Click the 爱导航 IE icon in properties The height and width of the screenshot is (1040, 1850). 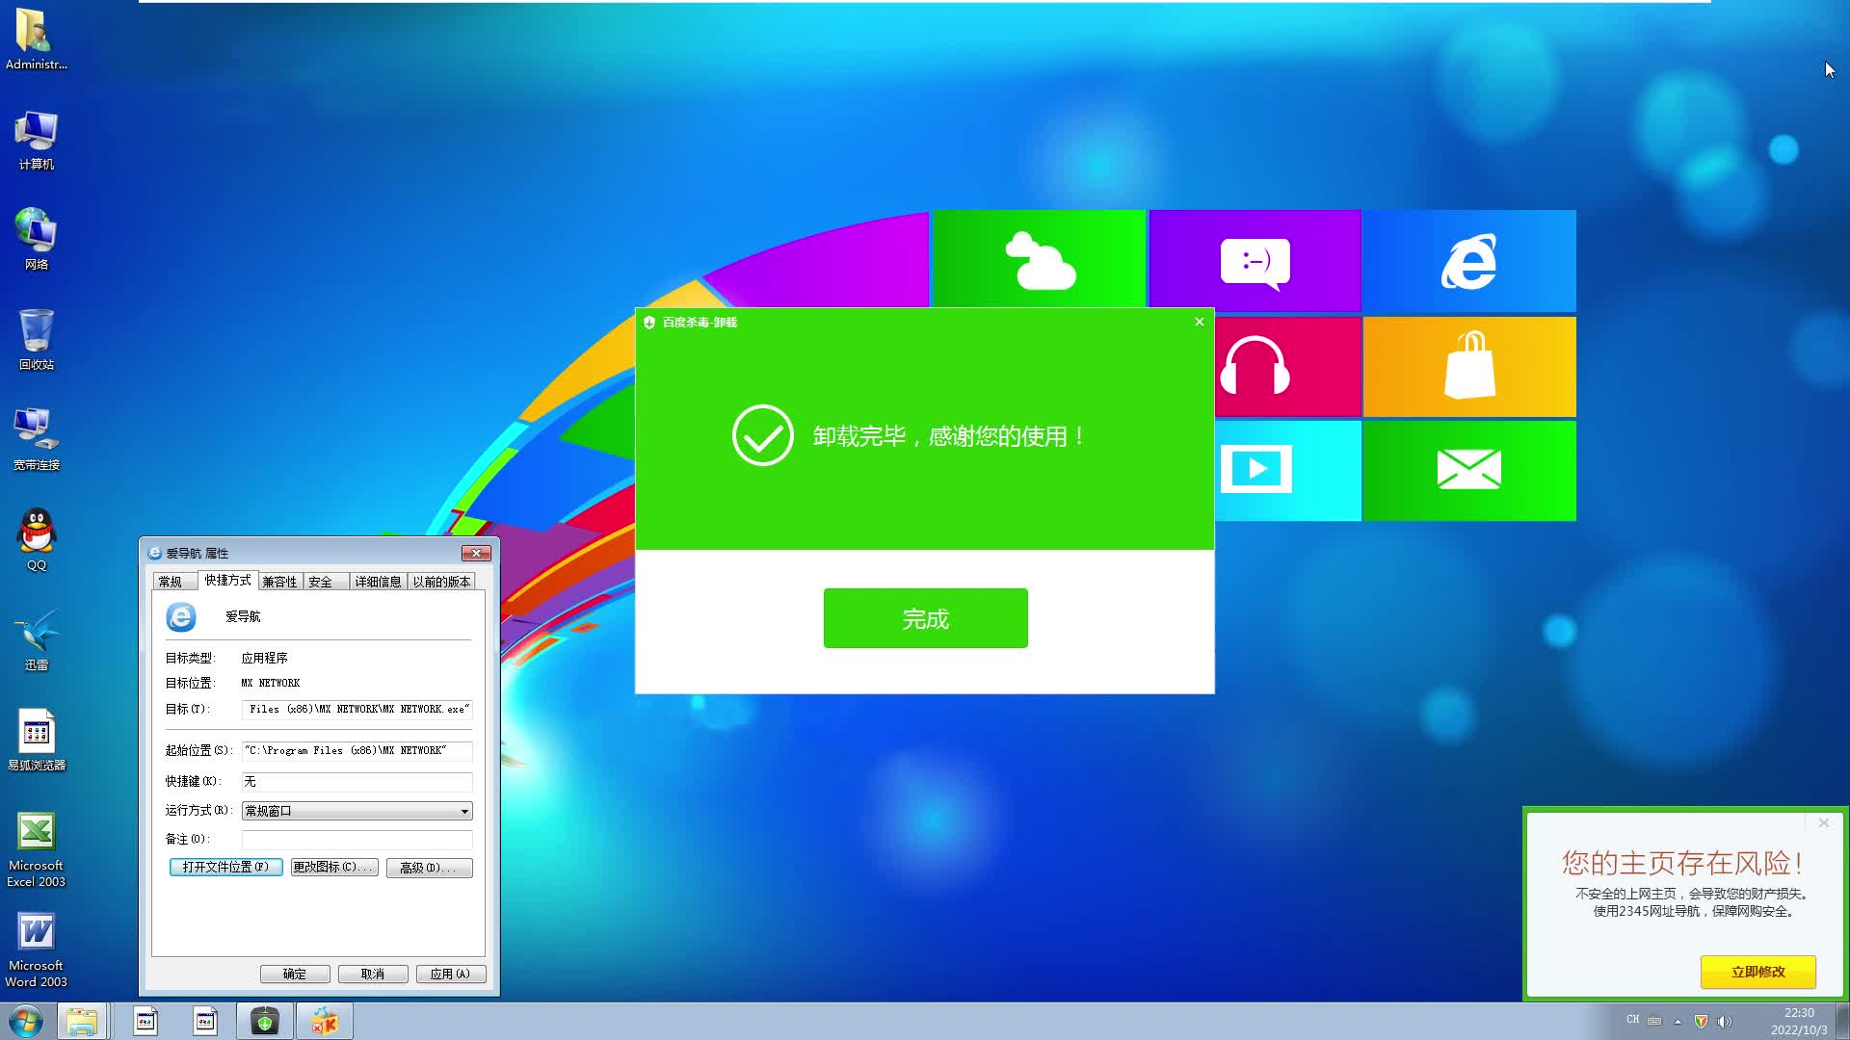[x=181, y=616]
